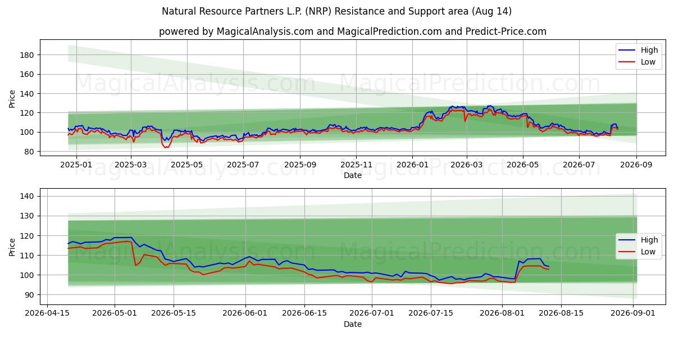Click the '2025-01' date tick label

[75, 165]
